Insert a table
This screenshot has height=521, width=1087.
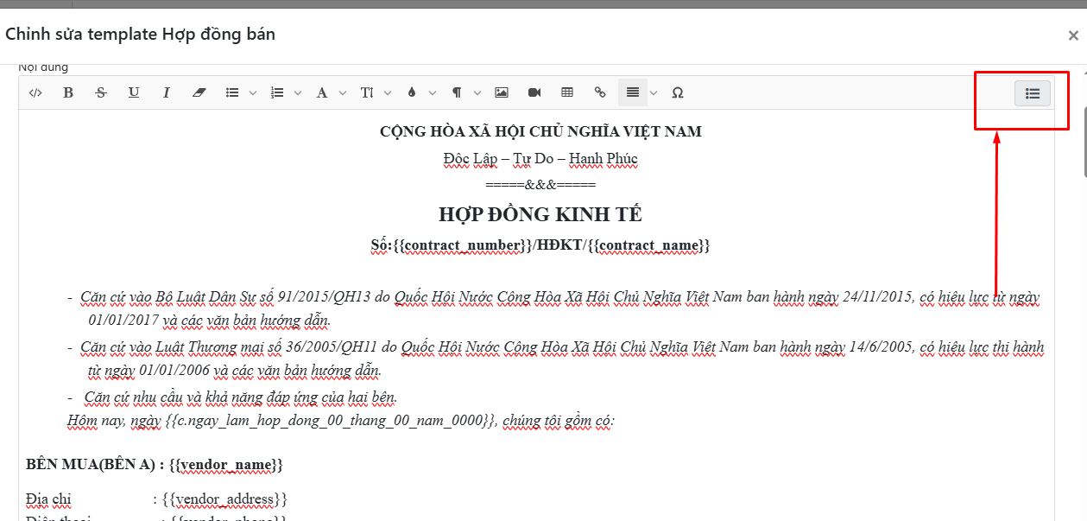pyautogui.click(x=567, y=92)
